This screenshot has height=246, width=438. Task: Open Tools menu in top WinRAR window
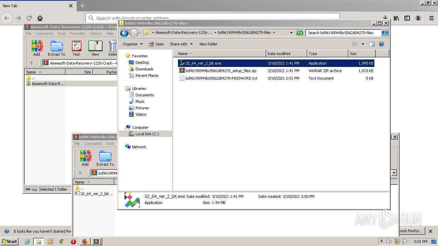(62, 33)
